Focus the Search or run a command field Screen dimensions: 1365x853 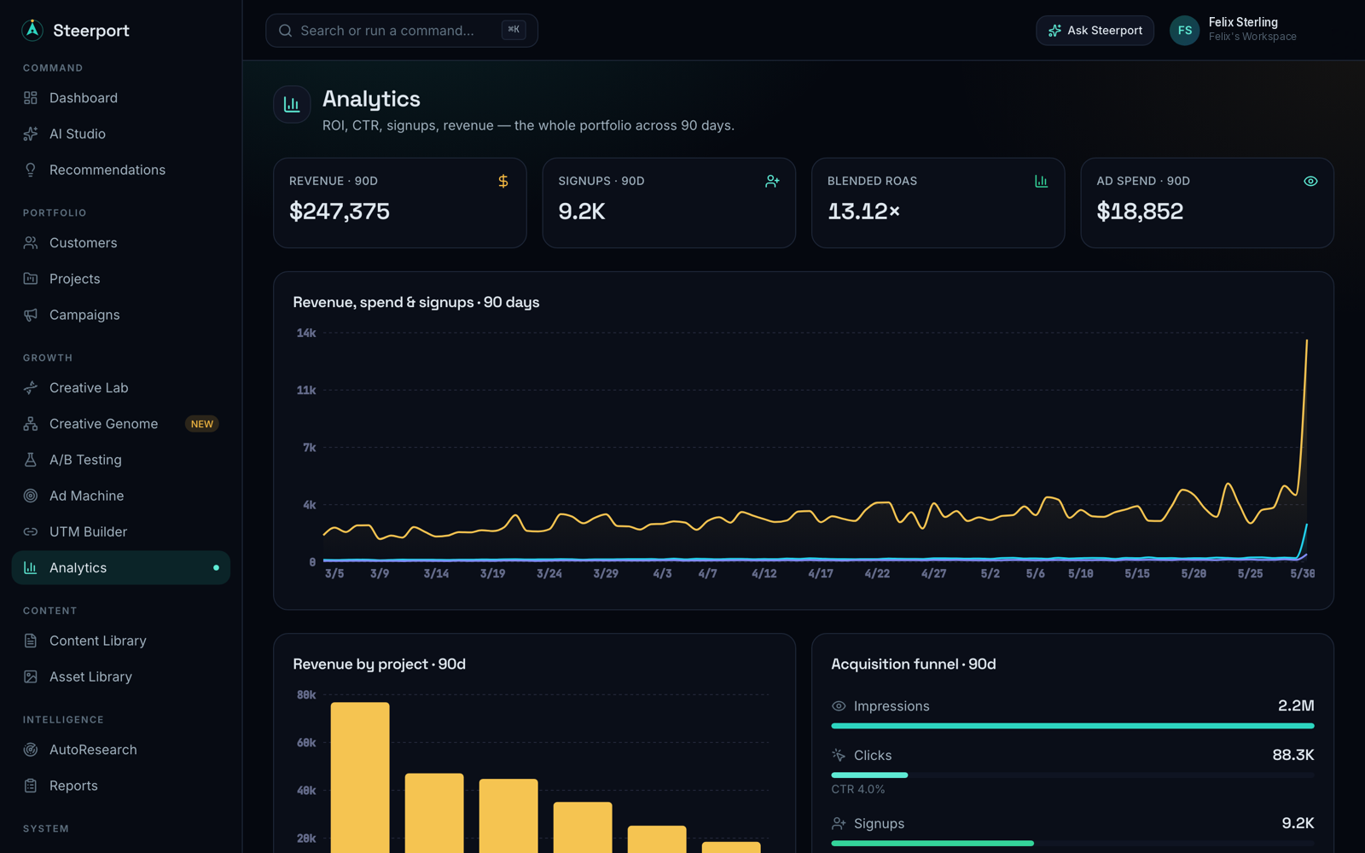pyautogui.click(x=402, y=31)
